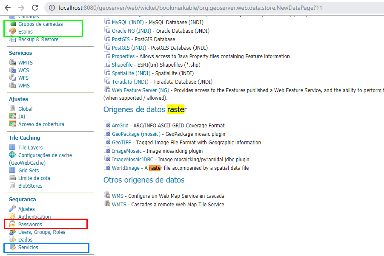The width and height of the screenshot is (384, 256).
Task: Click the ArcGrid raster store icon
Action: pos(107,124)
